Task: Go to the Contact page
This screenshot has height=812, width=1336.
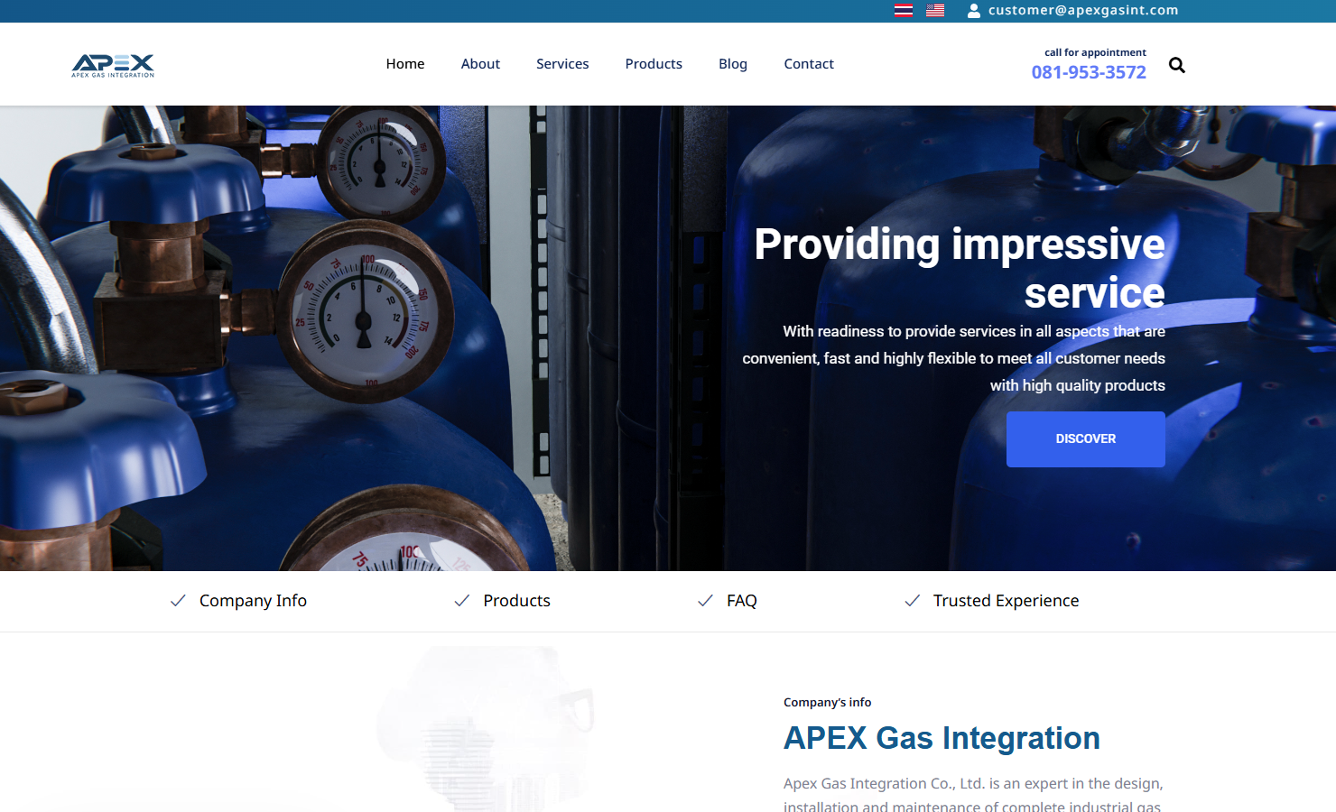Action: click(x=808, y=63)
